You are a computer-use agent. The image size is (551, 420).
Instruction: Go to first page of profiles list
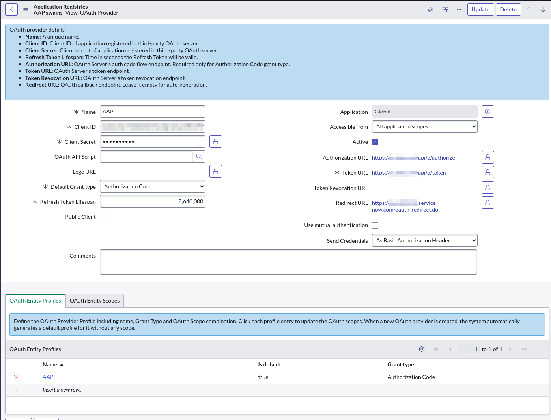[x=436, y=349]
